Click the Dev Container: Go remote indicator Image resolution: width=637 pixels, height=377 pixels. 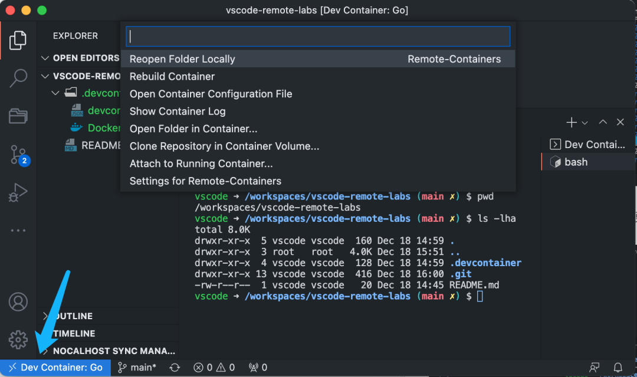click(x=55, y=368)
